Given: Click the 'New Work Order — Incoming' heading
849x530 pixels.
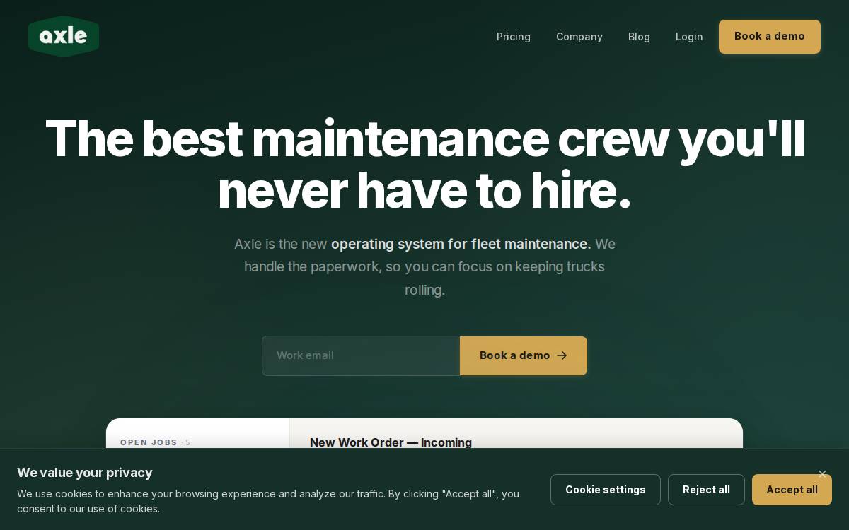Looking at the screenshot, I should coord(391,442).
